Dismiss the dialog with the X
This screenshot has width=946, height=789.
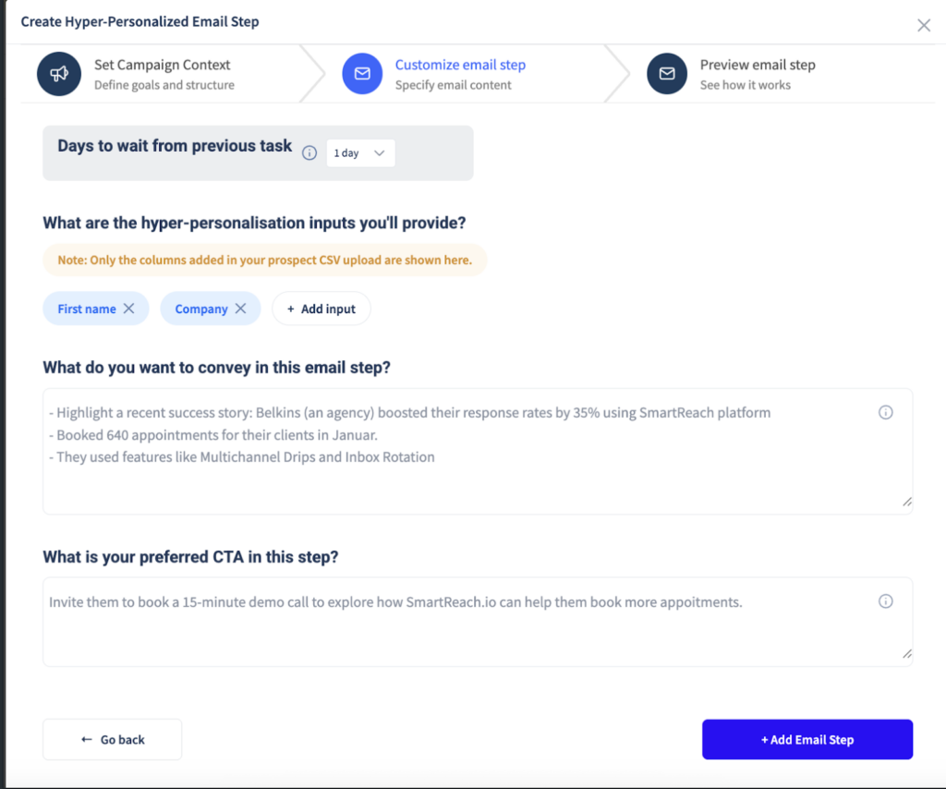pos(923,25)
